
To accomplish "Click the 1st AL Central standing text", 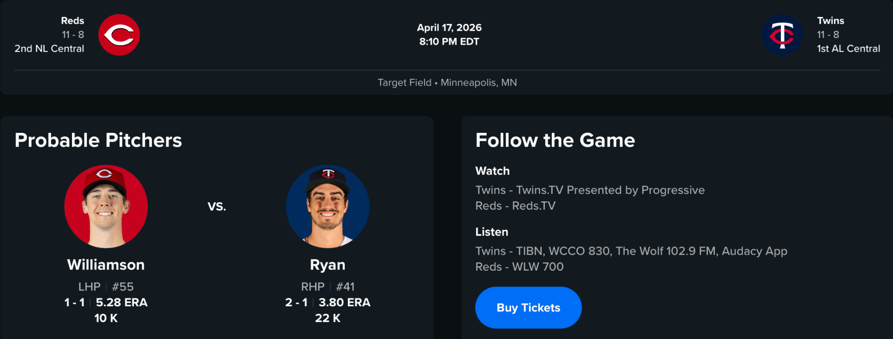I will click(x=848, y=49).
